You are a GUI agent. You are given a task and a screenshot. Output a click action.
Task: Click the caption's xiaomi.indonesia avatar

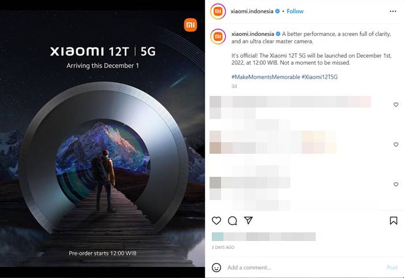coord(218,36)
